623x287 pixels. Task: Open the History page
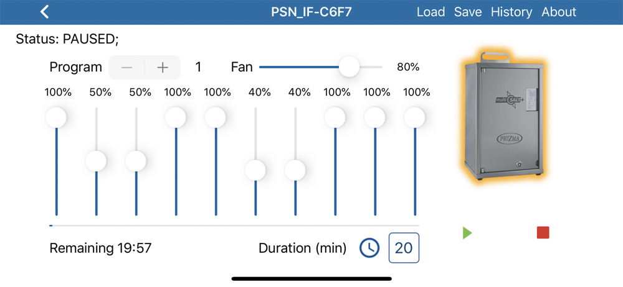511,12
